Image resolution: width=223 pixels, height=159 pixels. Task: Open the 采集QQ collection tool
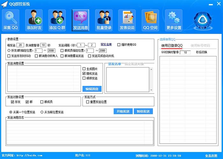point(11,20)
